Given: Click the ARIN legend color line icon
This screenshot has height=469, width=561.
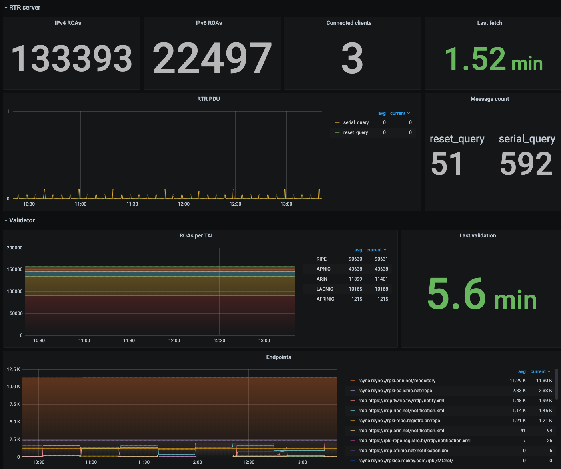Looking at the screenshot, I should (x=311, y=279).
